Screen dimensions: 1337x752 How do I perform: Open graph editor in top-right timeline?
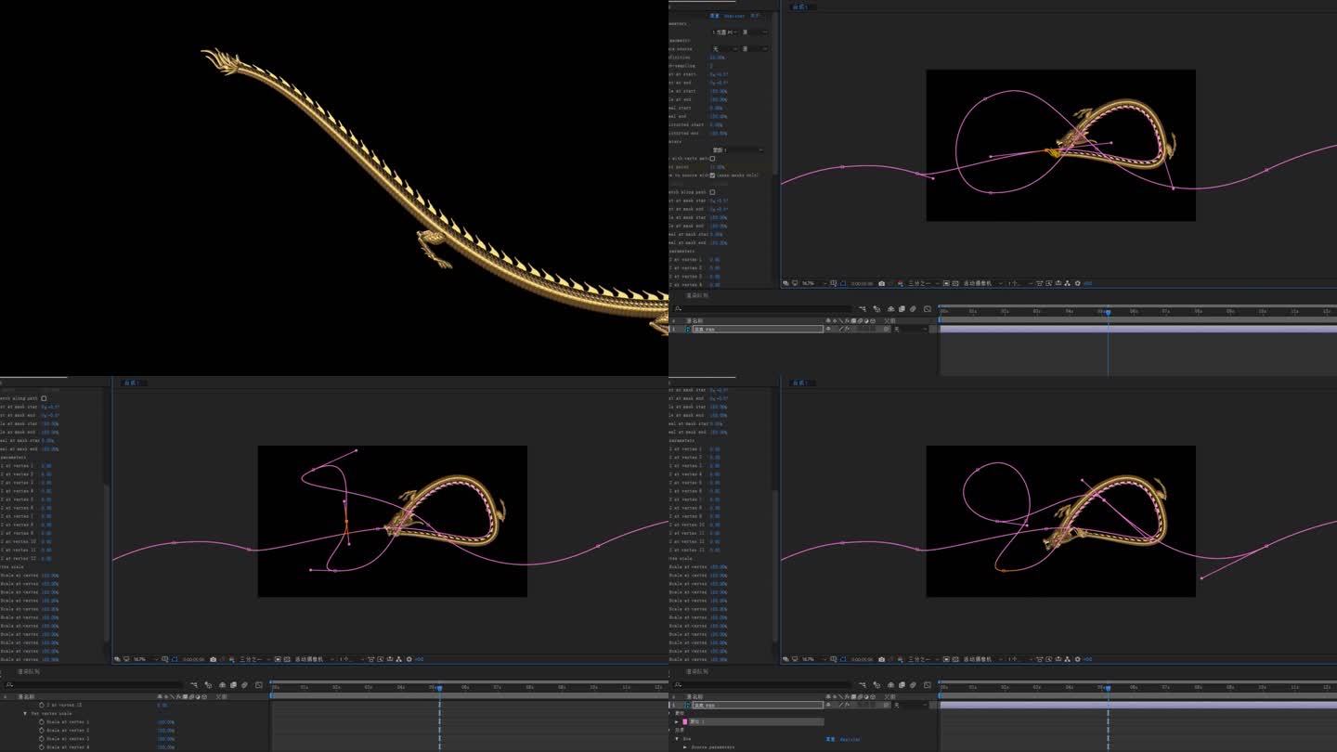(x=927, y=309)
